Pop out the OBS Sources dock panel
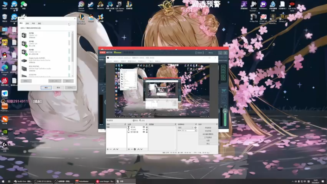327x184 pixels. (146, 124)
